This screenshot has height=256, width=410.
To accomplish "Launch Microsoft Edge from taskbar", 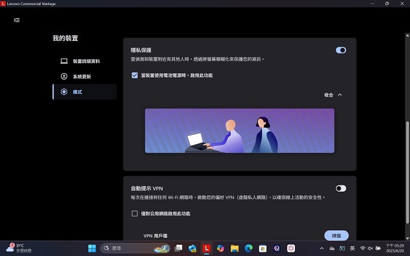I will tap(249, 248).
